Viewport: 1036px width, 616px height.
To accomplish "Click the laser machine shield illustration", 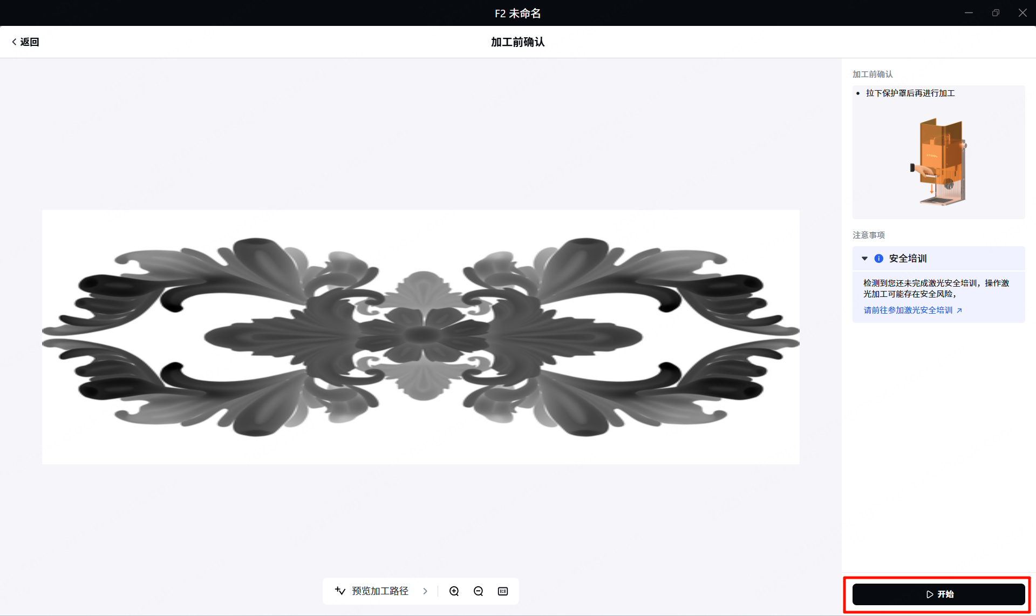I will click(939, 161).
